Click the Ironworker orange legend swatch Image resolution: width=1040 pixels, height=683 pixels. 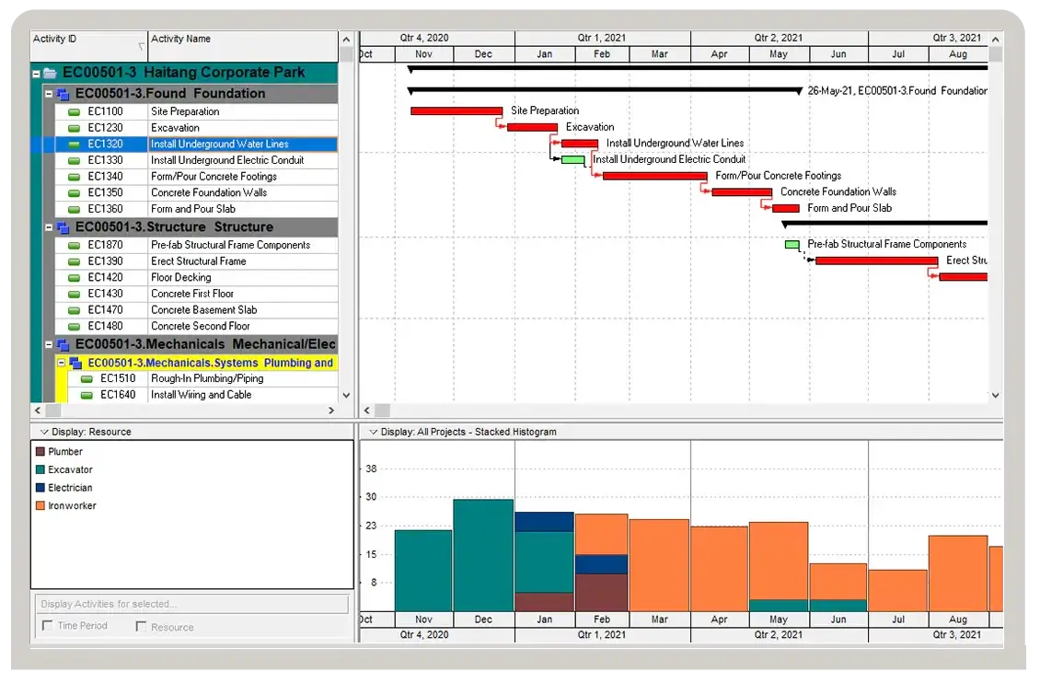tap(40, 506)
